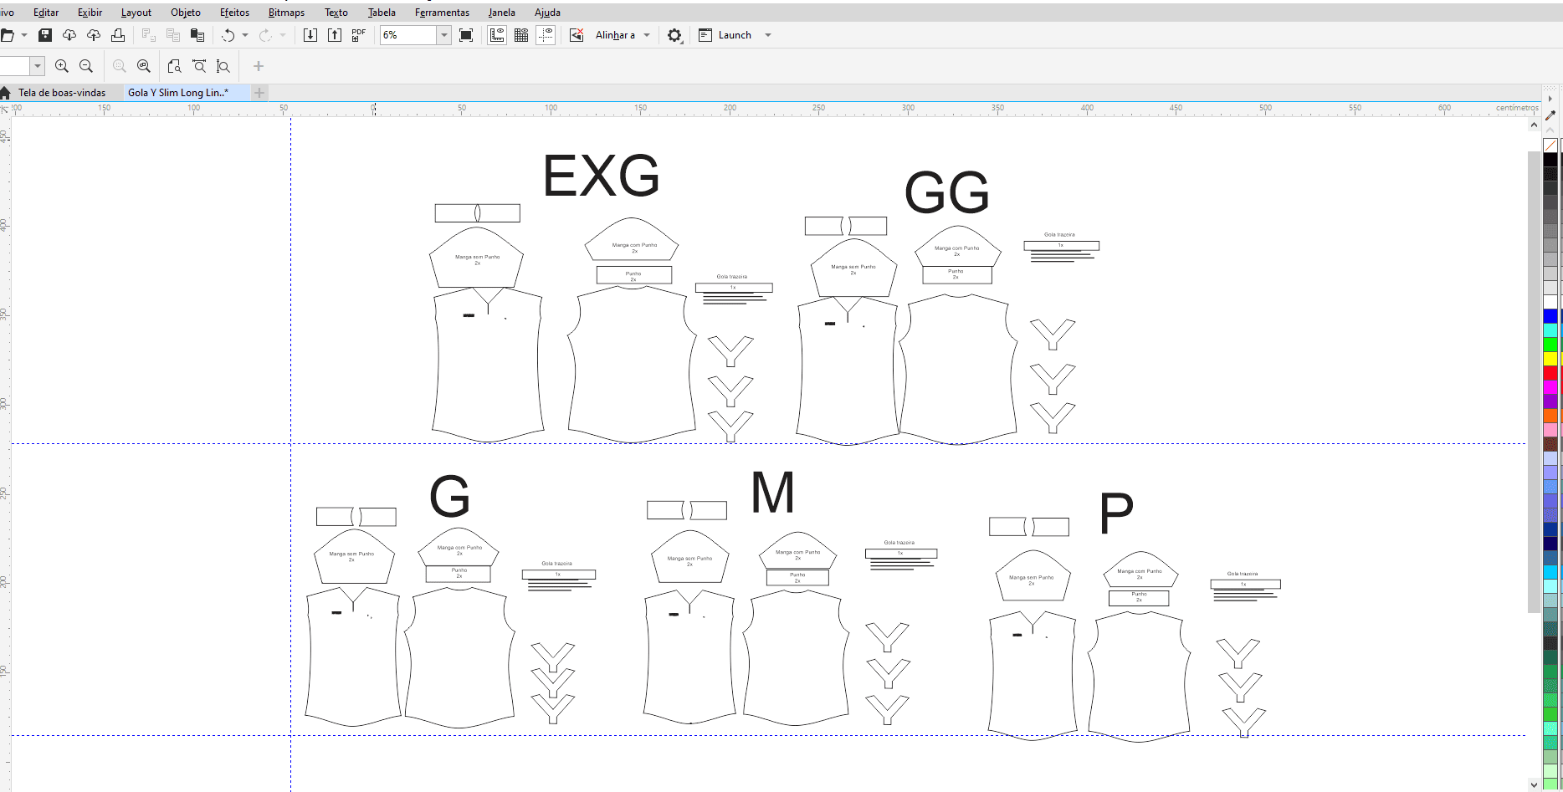The image size is (1563, 792).
Task: Click the Undo arrow icon
Action: (x=228, y=35)
